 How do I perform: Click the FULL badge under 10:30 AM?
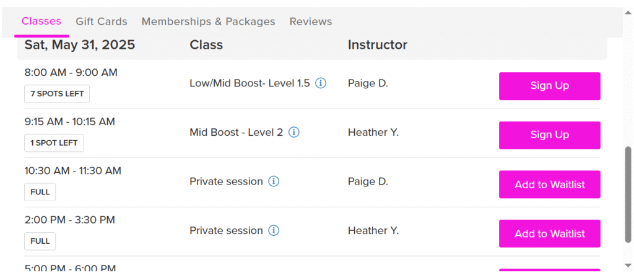click(40, 193)
